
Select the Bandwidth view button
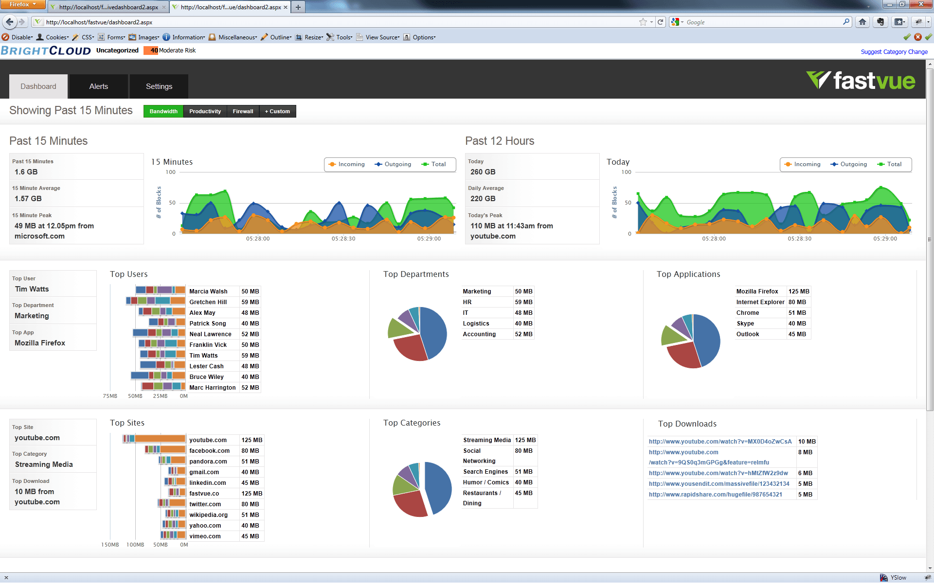[x=163, y=111]
